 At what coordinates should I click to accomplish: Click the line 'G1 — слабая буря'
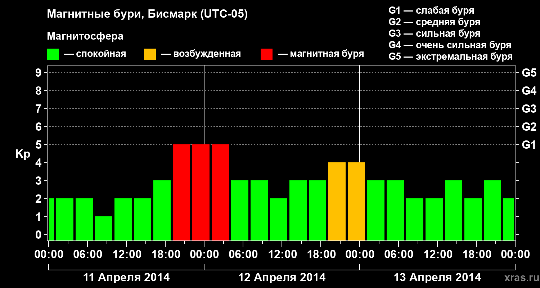(x=431, y=10)
